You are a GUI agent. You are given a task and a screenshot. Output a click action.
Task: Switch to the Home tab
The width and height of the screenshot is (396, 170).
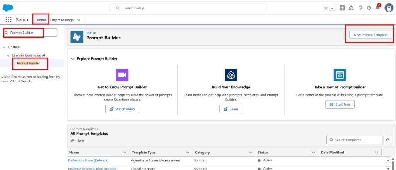pos(41,20)
